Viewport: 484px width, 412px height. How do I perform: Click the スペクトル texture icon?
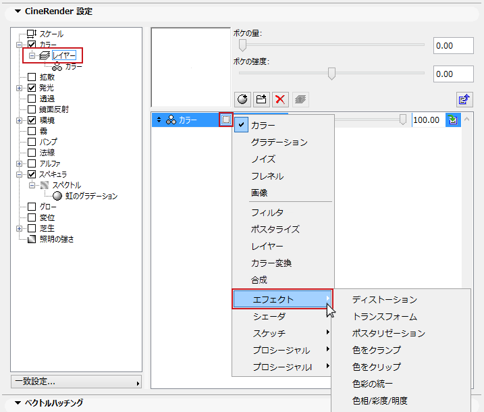pos(45,185)
